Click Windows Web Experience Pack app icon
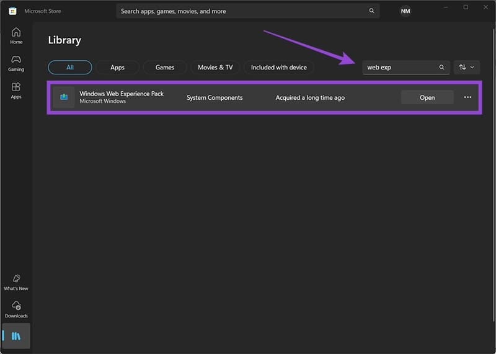The image size is (496, 354). point(64,97)
